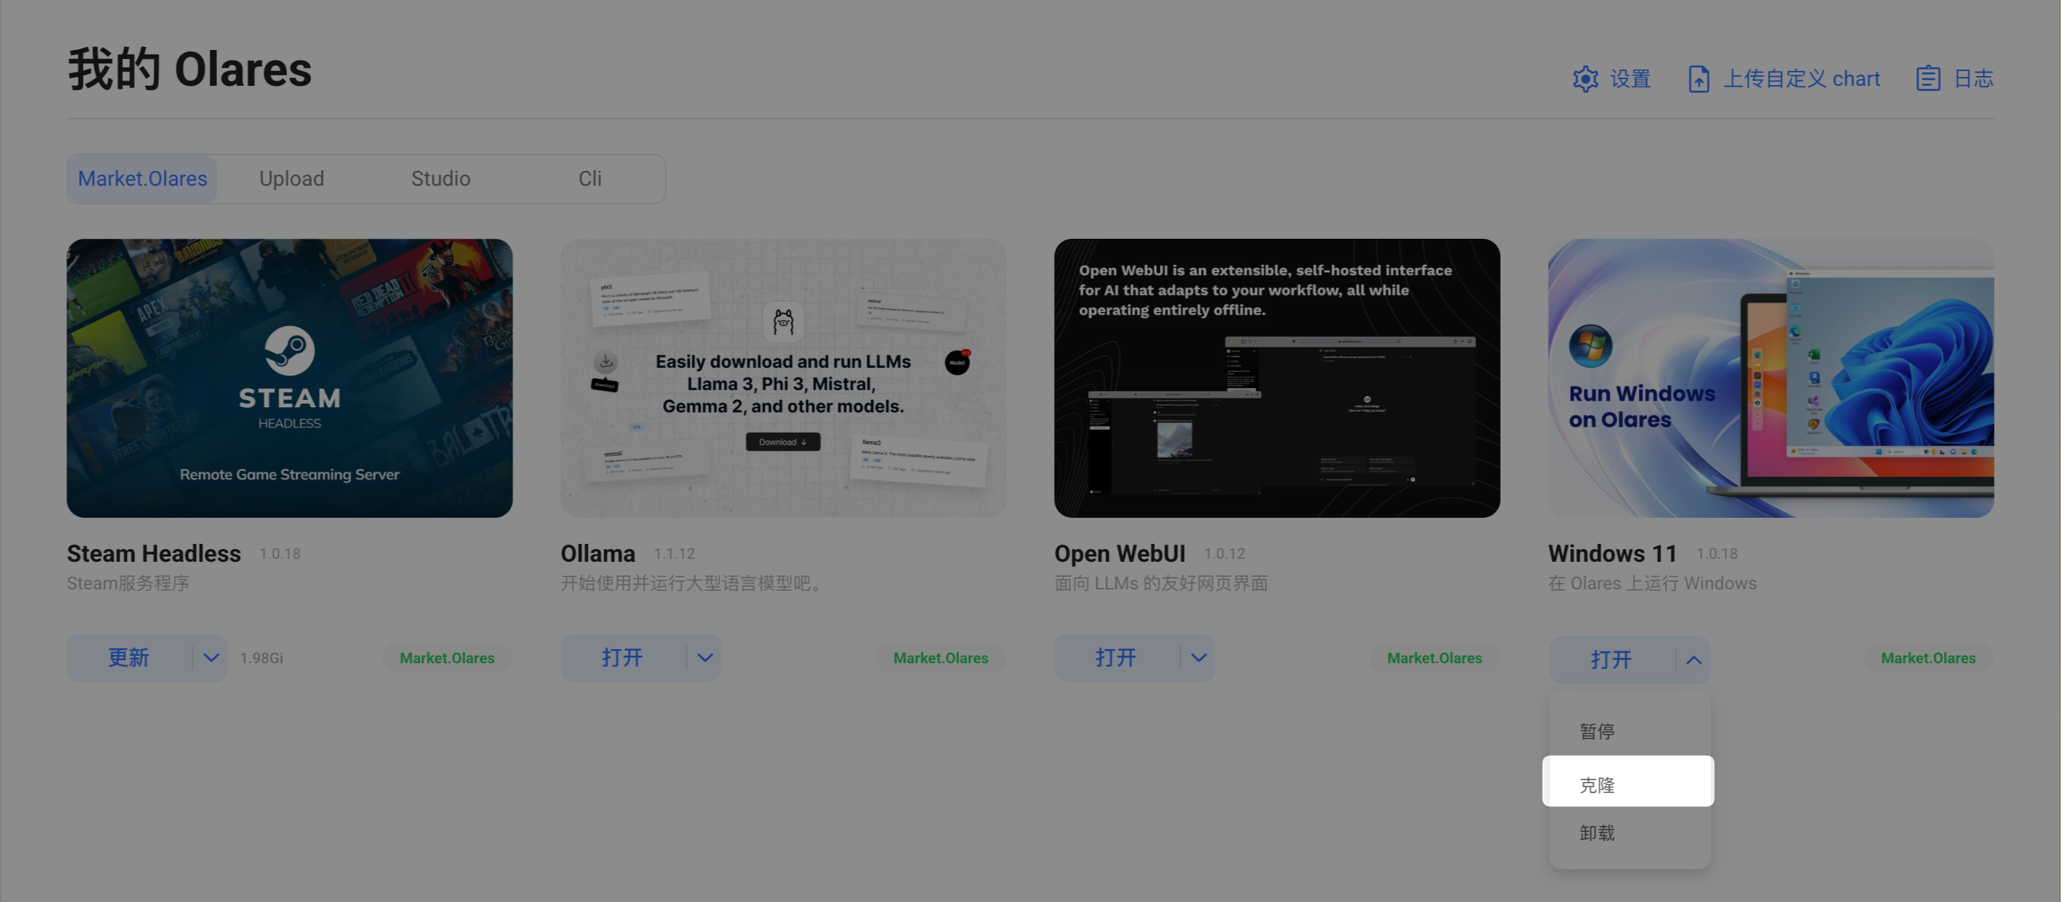
Task: Expand the Steam Headless update dropdown arrow
Action: pyautogui.click(x=210, y=658)
